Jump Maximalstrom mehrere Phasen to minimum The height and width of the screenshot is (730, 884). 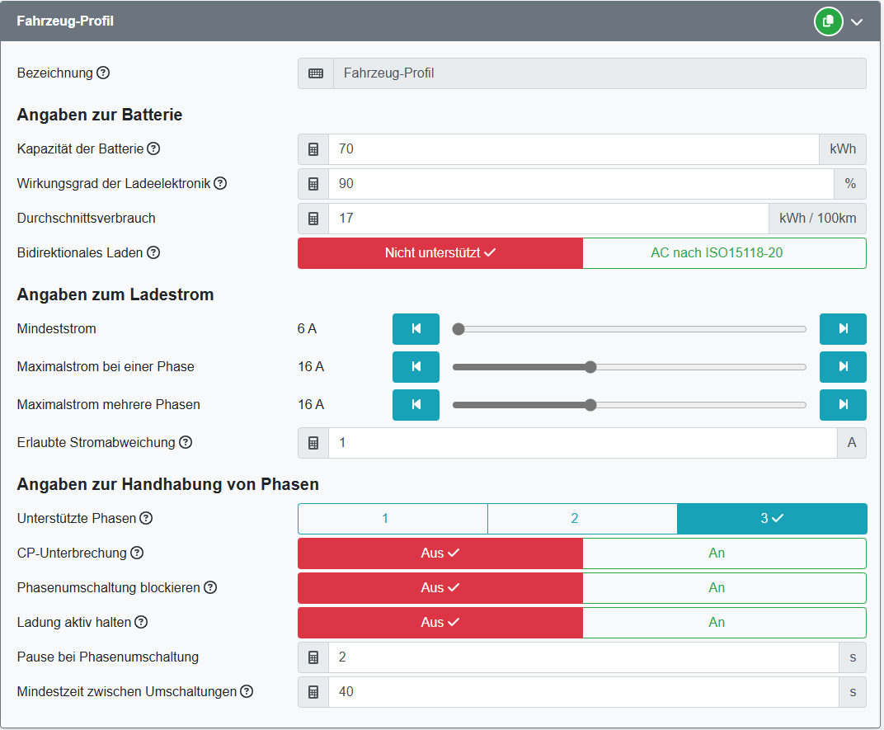(x=416, y=405)
